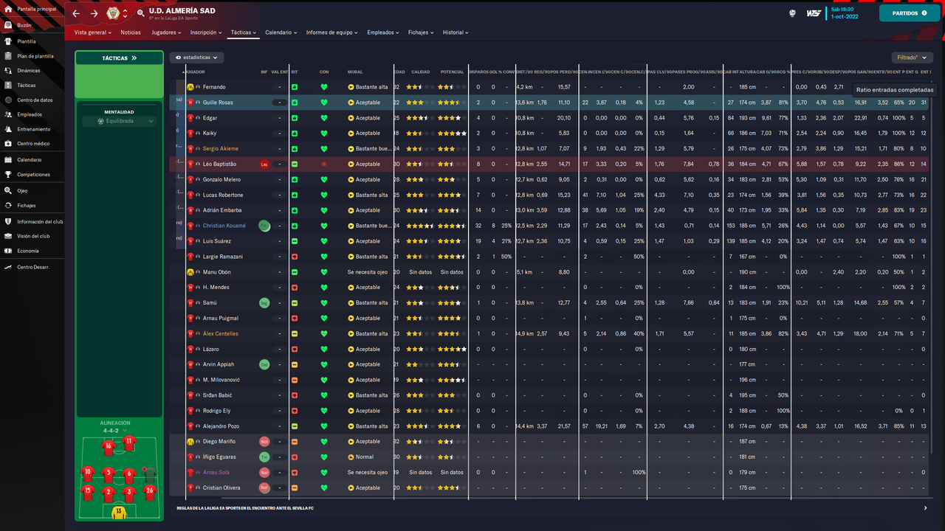Screen dimensions: 945x531
Task: Open Christian Kouamé player profile
Action: click(x=224, y=226)
